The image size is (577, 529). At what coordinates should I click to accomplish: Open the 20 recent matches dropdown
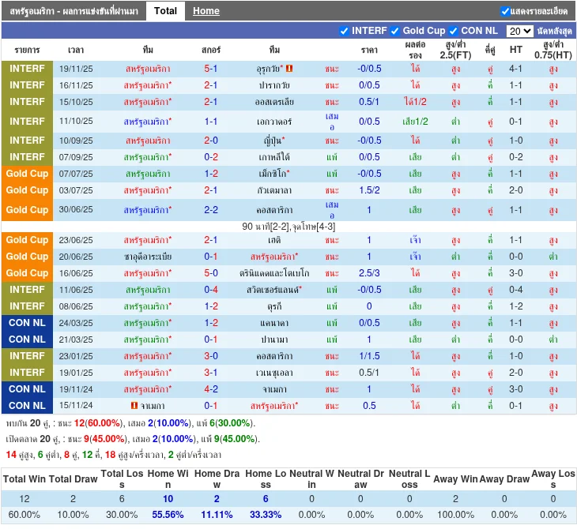pos(519,31)
